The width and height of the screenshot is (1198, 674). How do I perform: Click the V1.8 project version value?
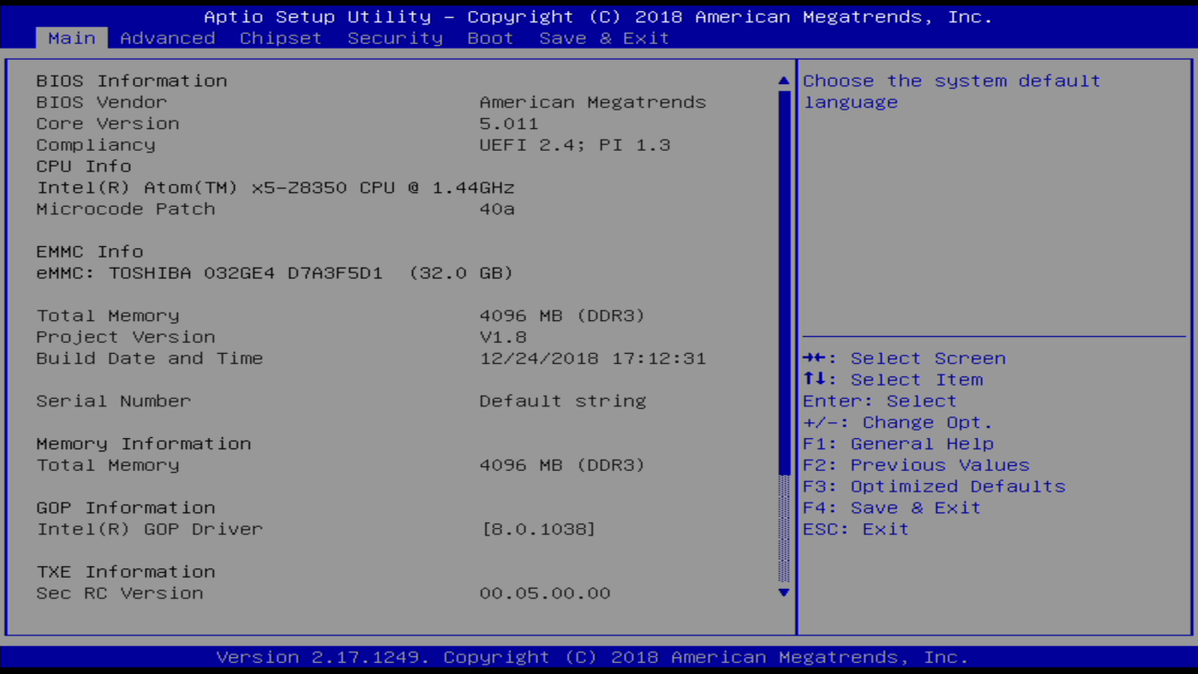click(x=503, y=337)
